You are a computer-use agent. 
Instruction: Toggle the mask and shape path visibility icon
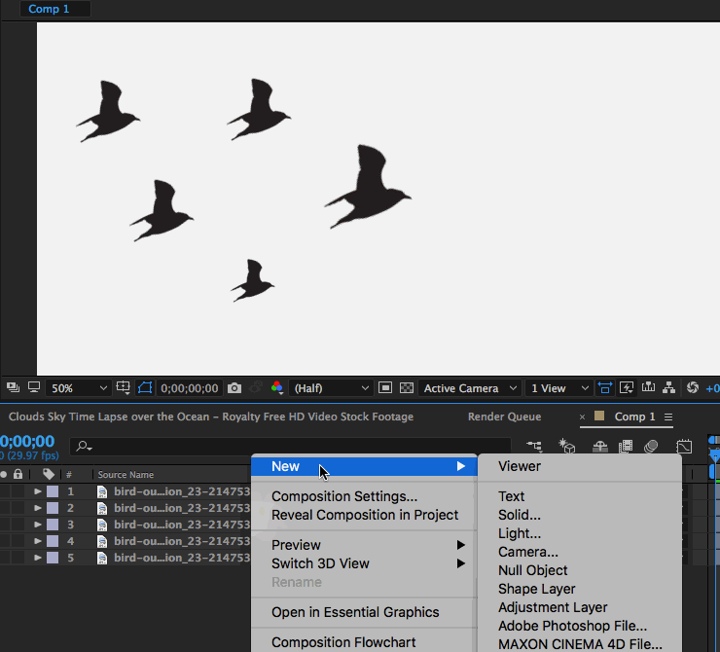point(145,388)
